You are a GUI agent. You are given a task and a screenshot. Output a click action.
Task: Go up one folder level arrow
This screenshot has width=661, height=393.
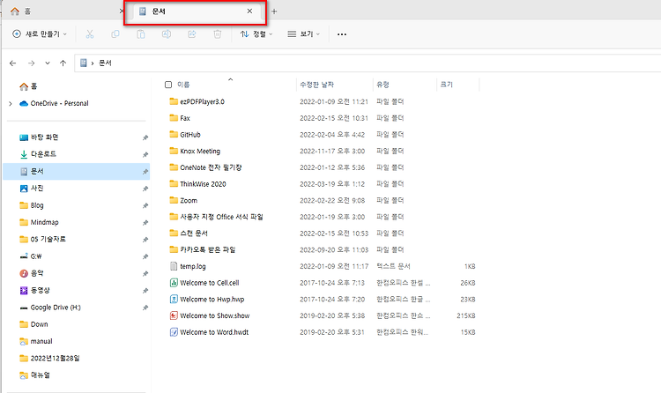[63, 63]
